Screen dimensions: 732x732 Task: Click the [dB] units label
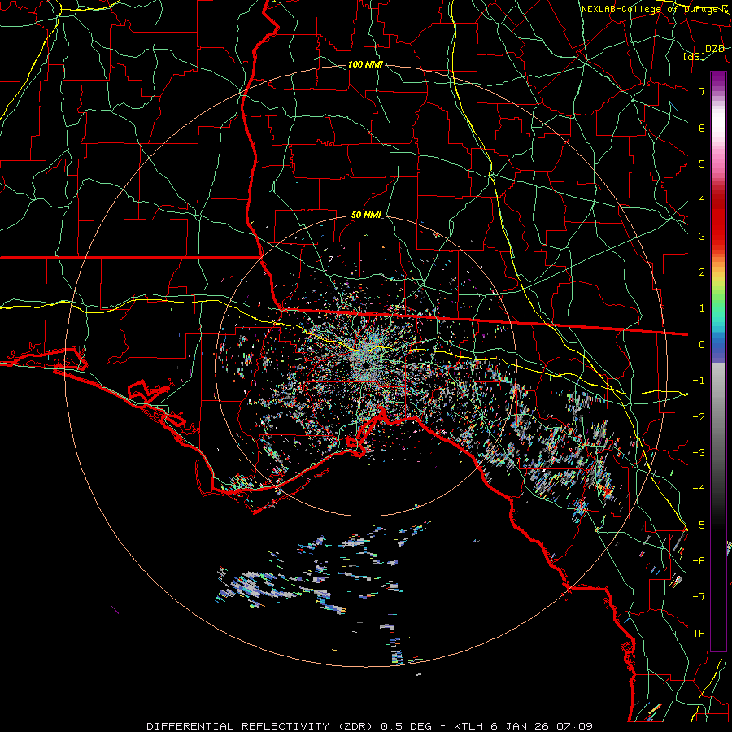(x=695, y=57)
